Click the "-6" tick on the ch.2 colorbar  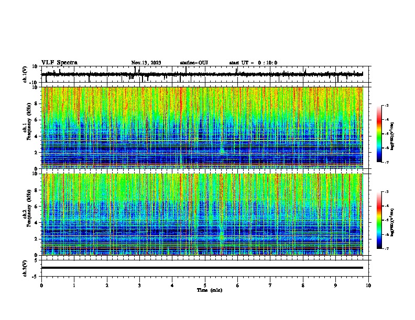387,234
